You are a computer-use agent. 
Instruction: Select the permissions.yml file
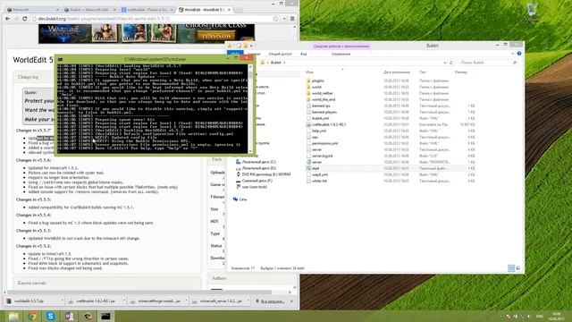coord(324,143)
